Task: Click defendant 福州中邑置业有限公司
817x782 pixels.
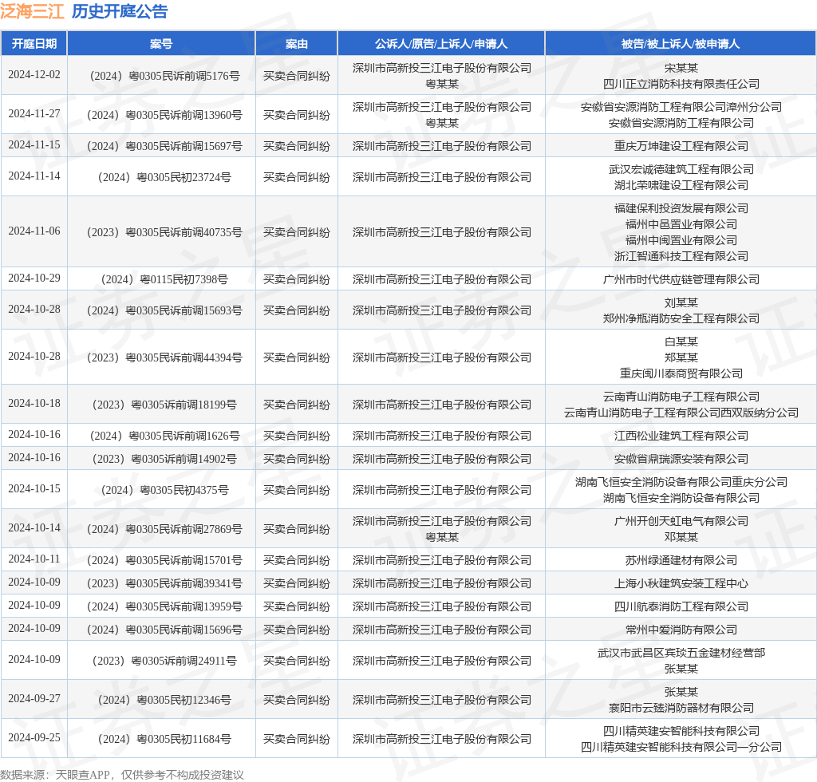Action: (x=681, y=224)
